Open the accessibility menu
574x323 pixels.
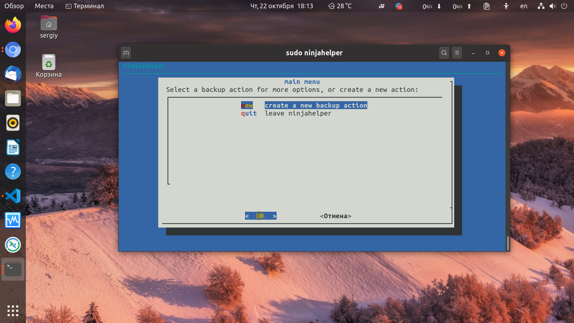coord(506,6)
